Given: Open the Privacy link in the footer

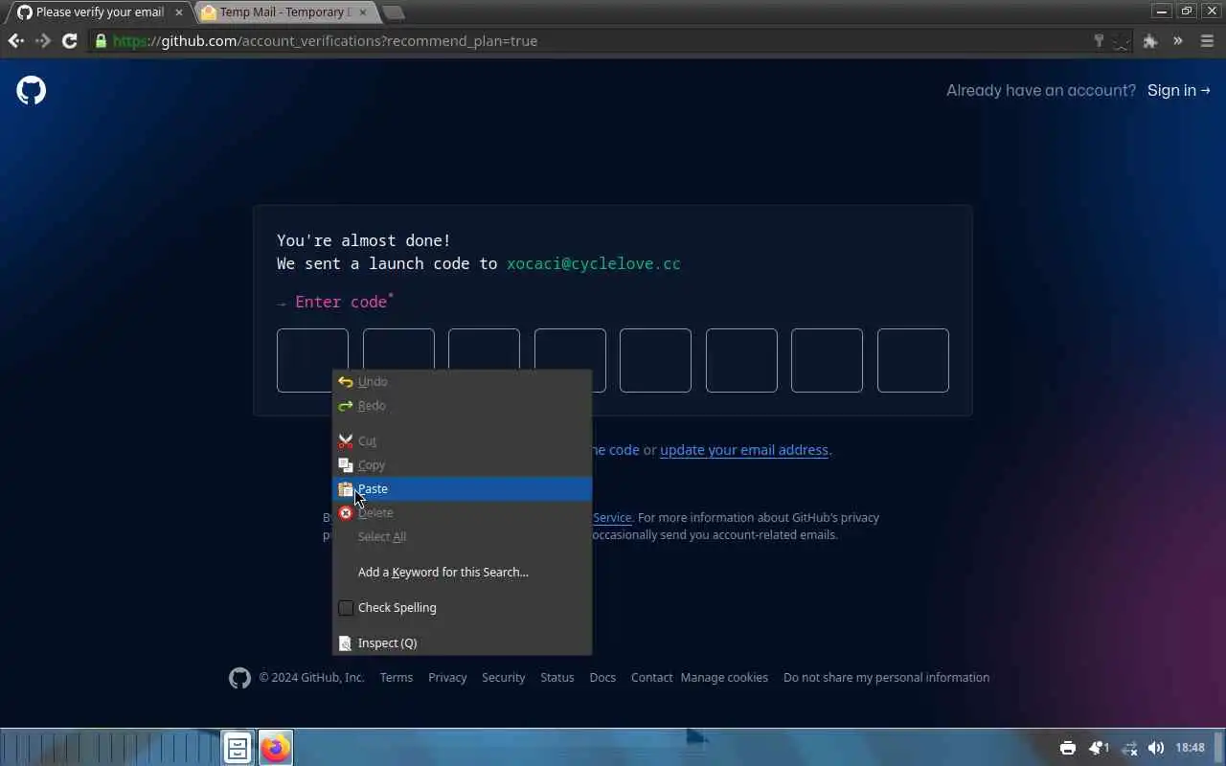Looking at the screenshot, I should 447,678.
